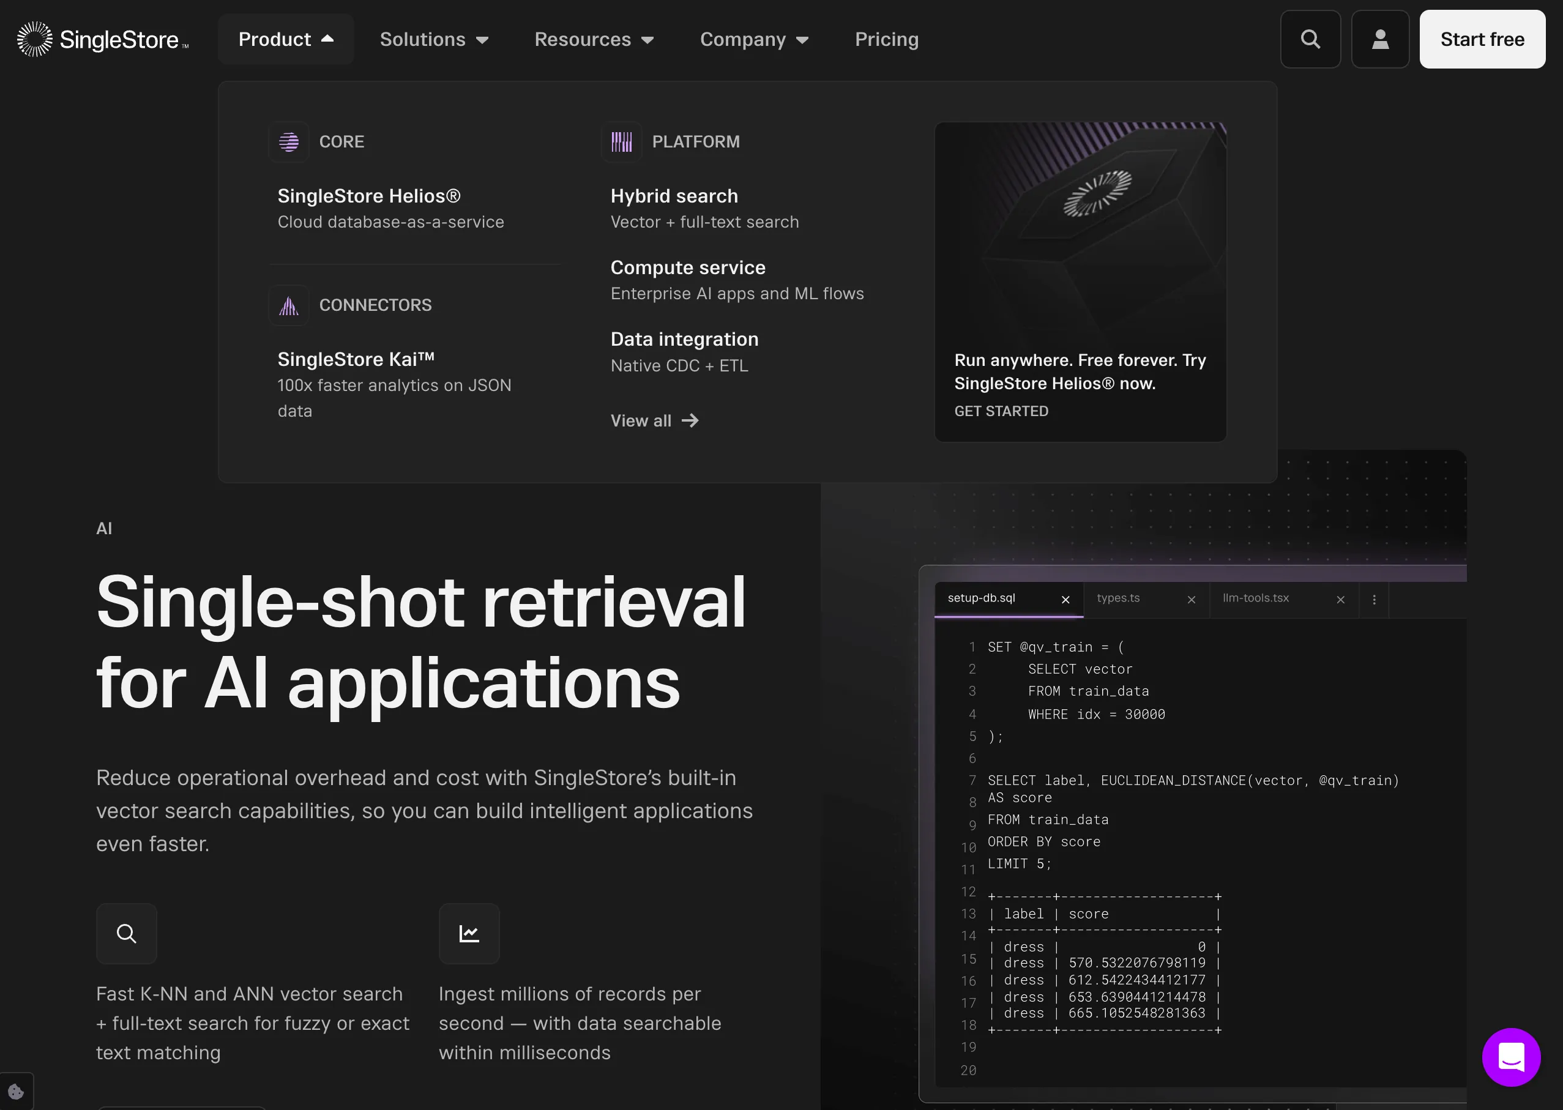Click the CORE section heading
Viewport: 1563px width, 1110px height.
click(341, 141)
